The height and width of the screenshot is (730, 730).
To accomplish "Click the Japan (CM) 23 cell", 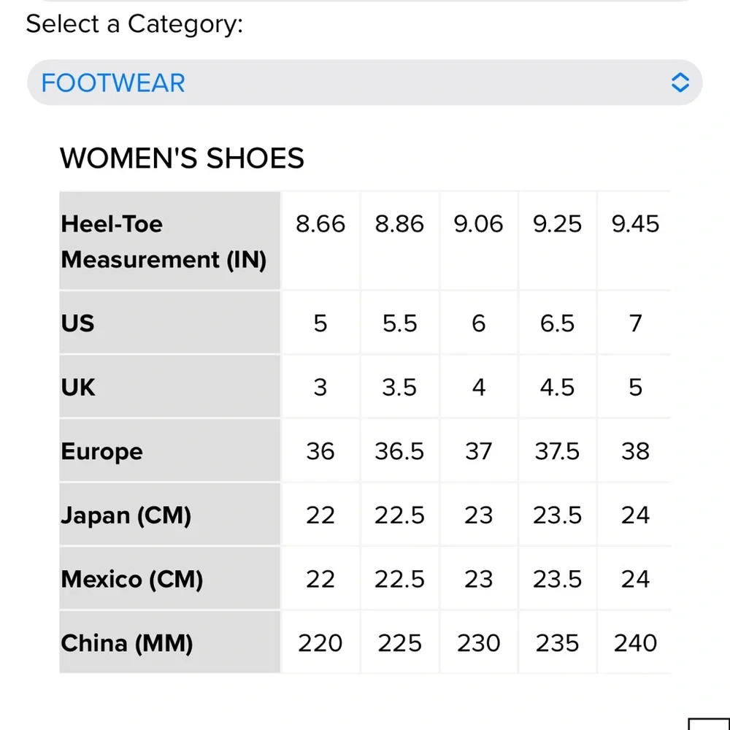I will (x=479, y=515).
